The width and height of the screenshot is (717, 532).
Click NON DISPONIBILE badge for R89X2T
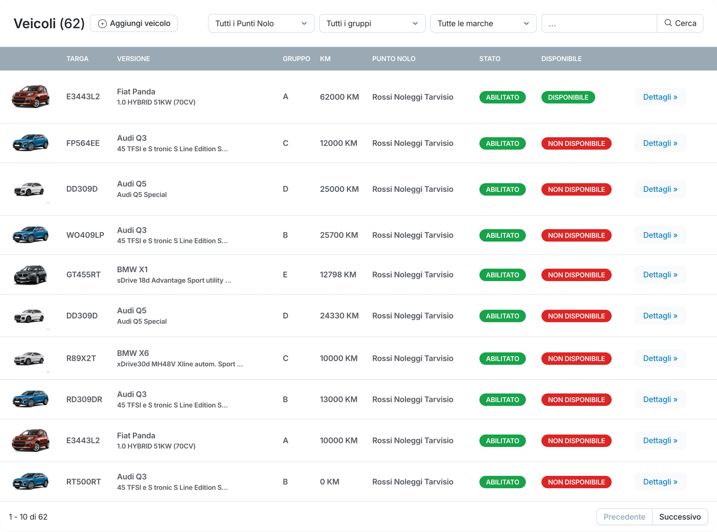point(576,359)
